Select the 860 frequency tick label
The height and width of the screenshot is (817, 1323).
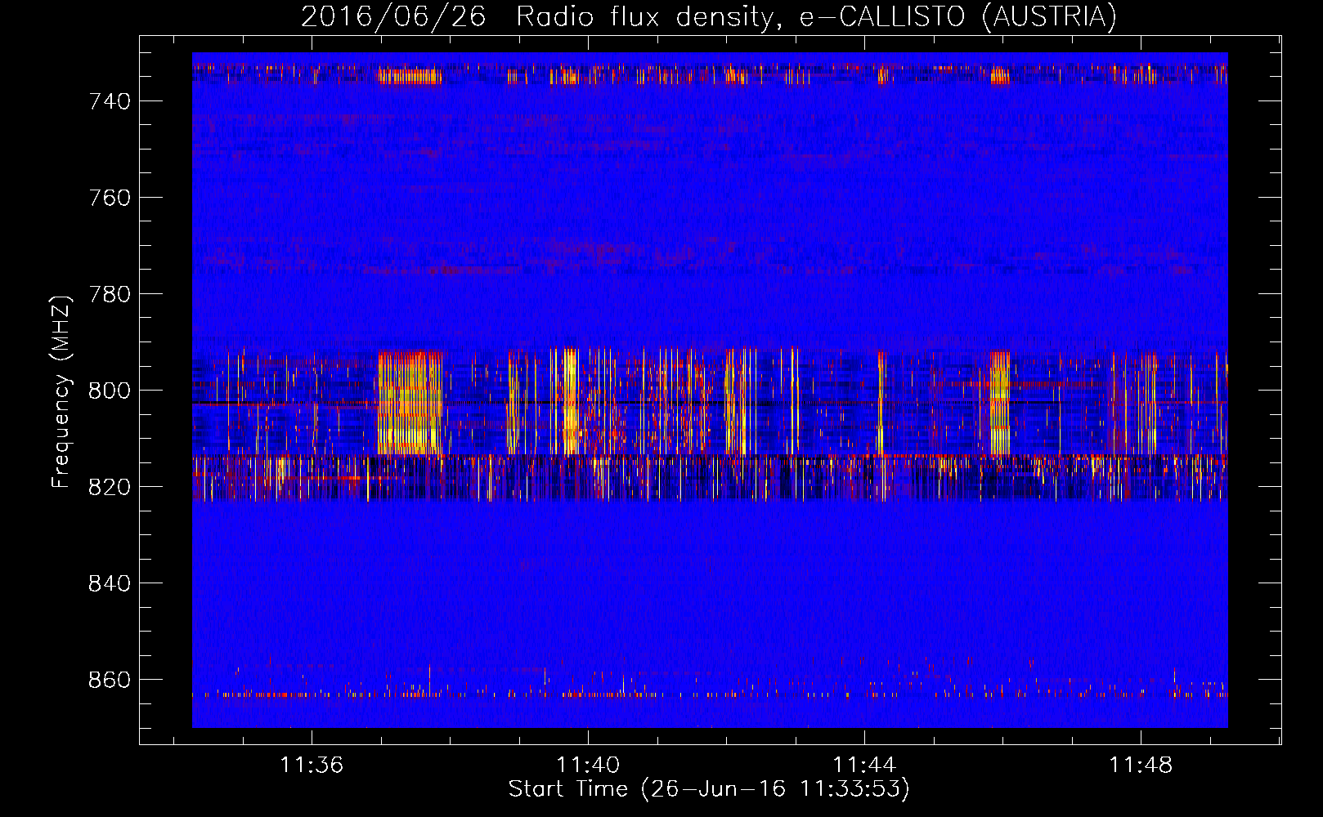110,680
